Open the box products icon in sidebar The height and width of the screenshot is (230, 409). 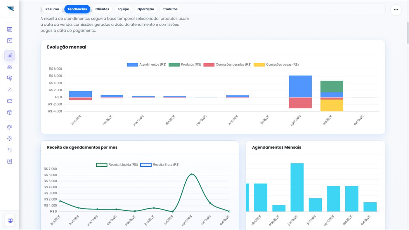(x=10, y=112)
